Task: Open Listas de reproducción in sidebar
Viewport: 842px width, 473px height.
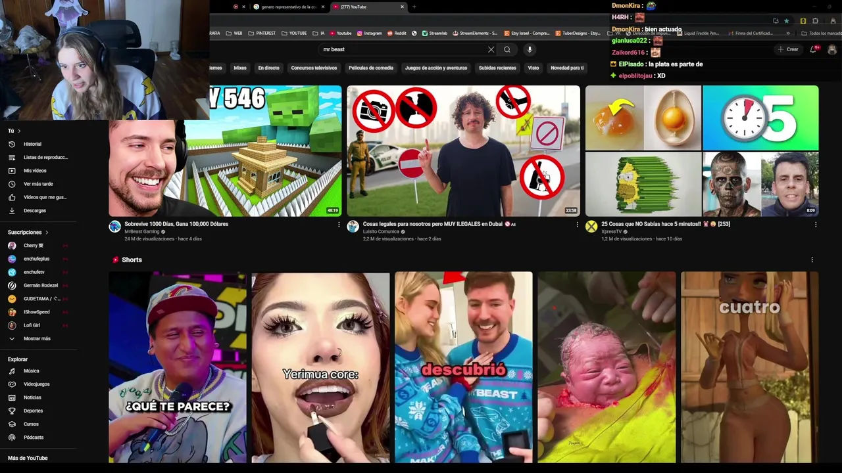Action: click(37, 157)
